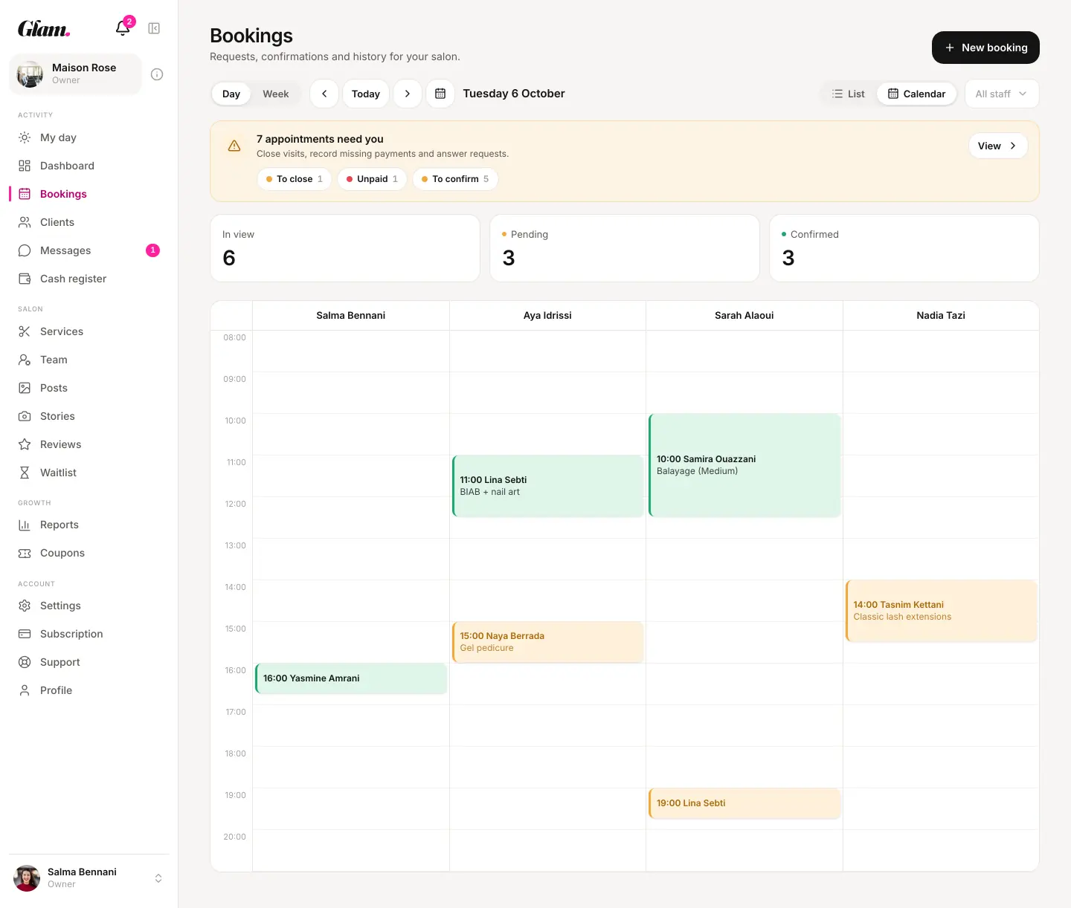The image size is (1071, 908).
Task: Filter by To confirm appointments
Action: click(x=455, y=179)
